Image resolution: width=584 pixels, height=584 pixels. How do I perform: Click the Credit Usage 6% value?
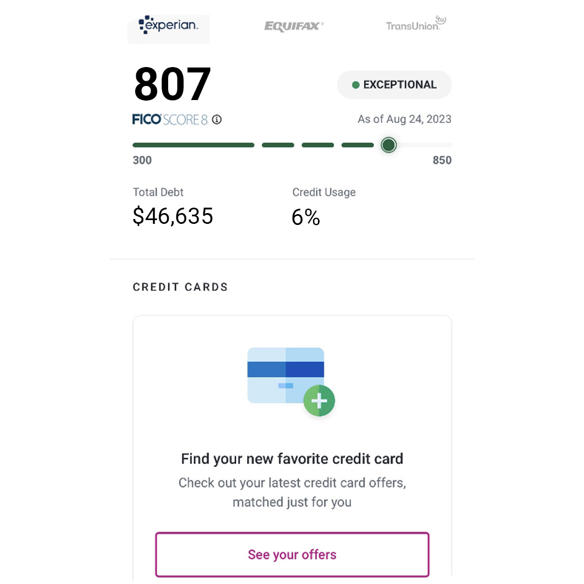tap(306, 217)
